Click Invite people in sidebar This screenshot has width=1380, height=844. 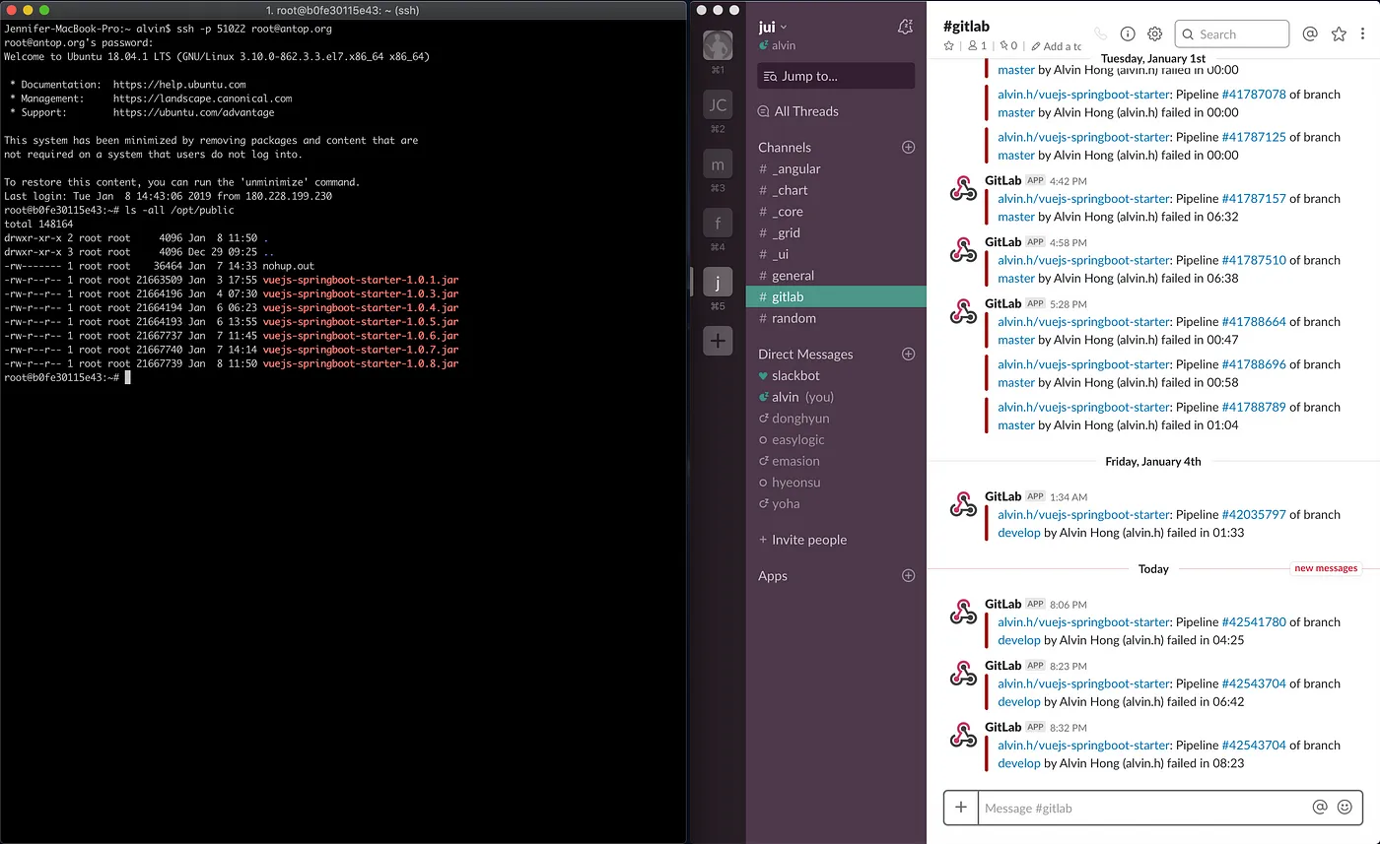pyautogui.click(x=802, y=540)
